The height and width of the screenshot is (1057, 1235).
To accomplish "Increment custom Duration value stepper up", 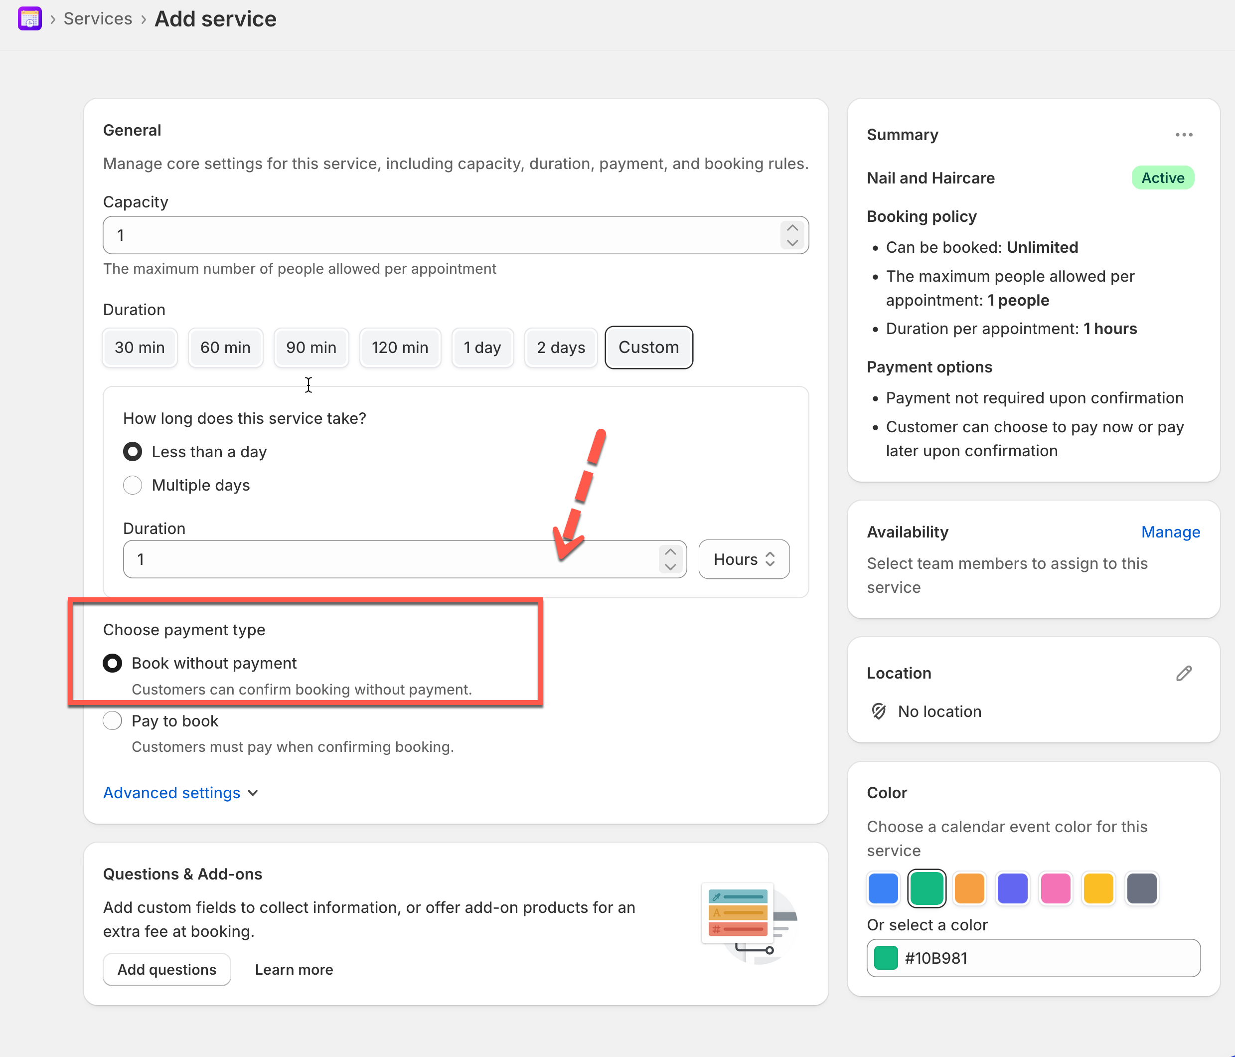I will [x=670, y=552].
